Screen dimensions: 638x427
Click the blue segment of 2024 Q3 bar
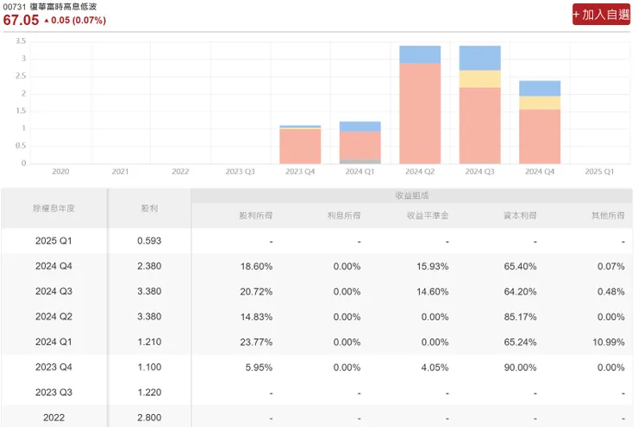click(x=479, y=58)
